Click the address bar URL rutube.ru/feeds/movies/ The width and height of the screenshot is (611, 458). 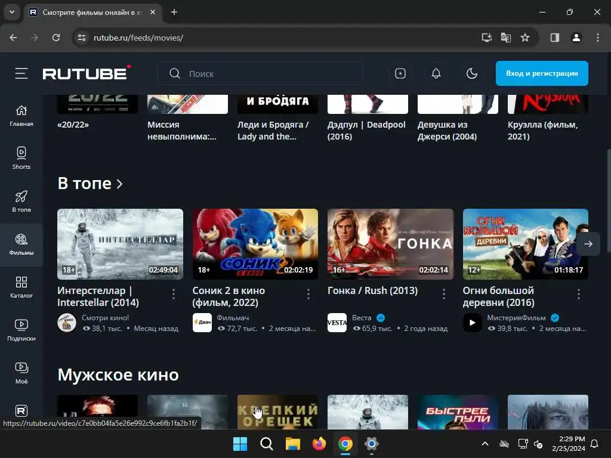[138, 38]
